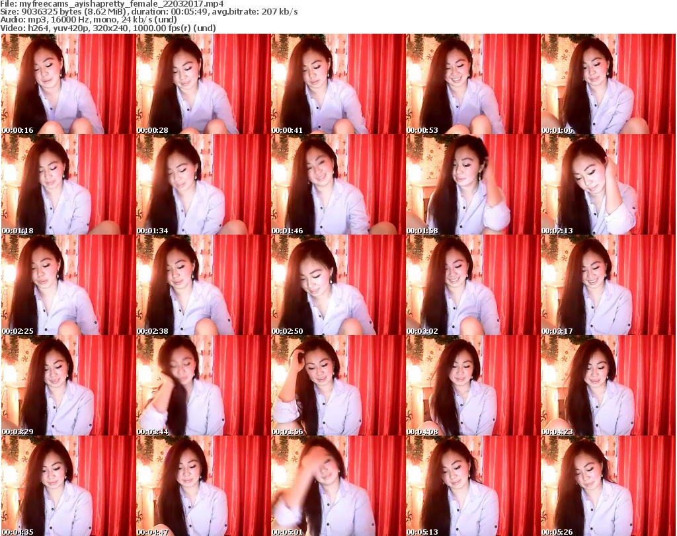Open the 00:01:06 frame thumbnail
677x536 pixels.
[x=608, y=84]
